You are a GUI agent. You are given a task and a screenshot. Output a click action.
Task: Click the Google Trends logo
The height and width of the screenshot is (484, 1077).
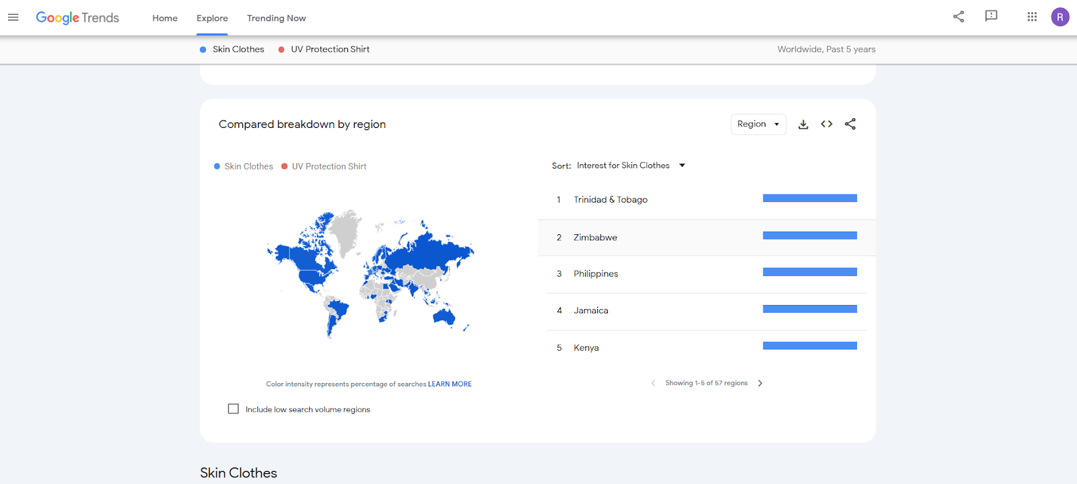(x=77, y=18)
